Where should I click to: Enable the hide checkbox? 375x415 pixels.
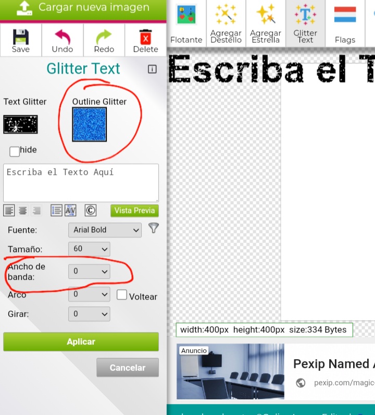click(15, 151)
